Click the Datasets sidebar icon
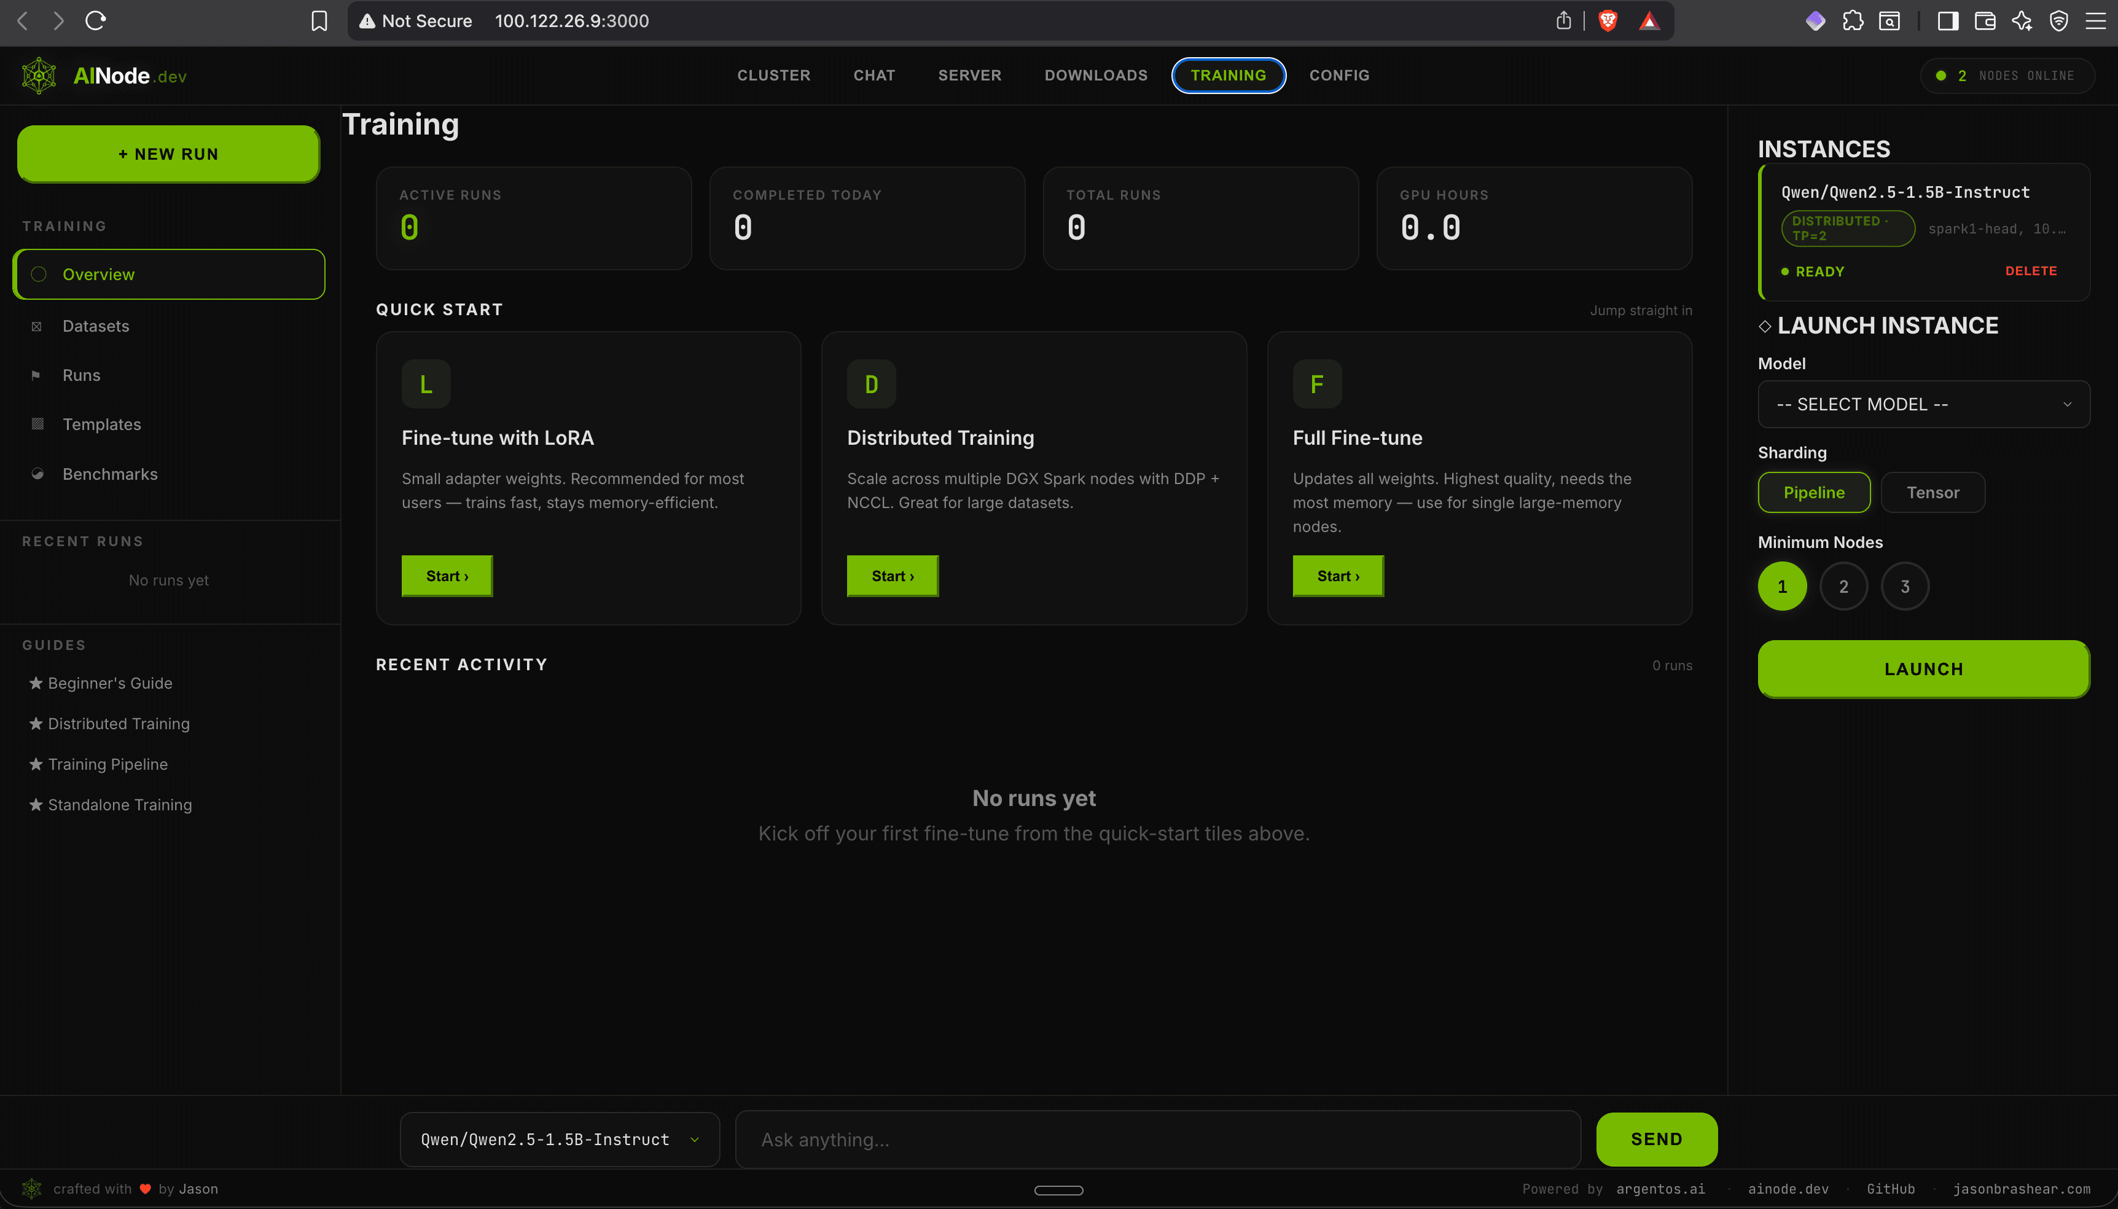Viewport: 2118px width, 1209px height. pos(36,326)
